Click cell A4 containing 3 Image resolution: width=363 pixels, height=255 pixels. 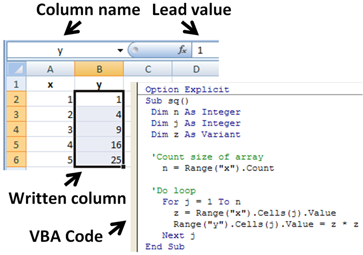pyautogui.click(x=50, y=130)
